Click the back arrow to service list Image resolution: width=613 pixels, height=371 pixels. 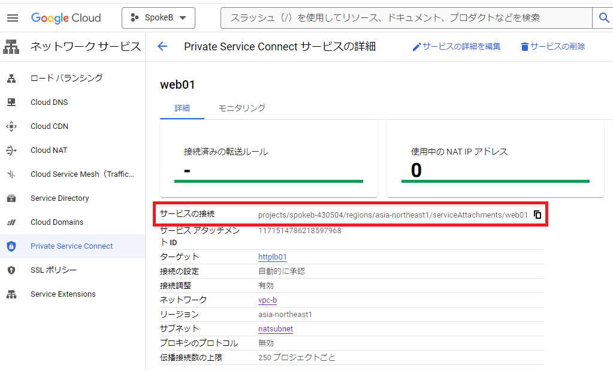(162, 47)
